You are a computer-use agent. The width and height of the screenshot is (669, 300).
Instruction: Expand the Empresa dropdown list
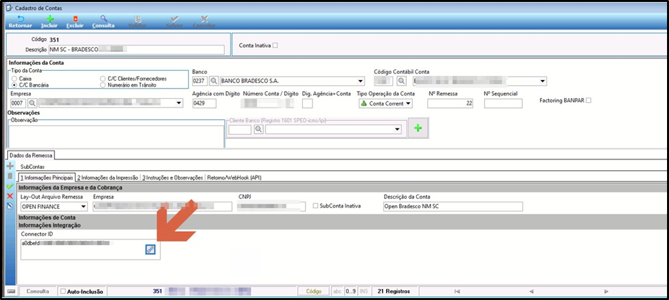(x=179, y=103)
